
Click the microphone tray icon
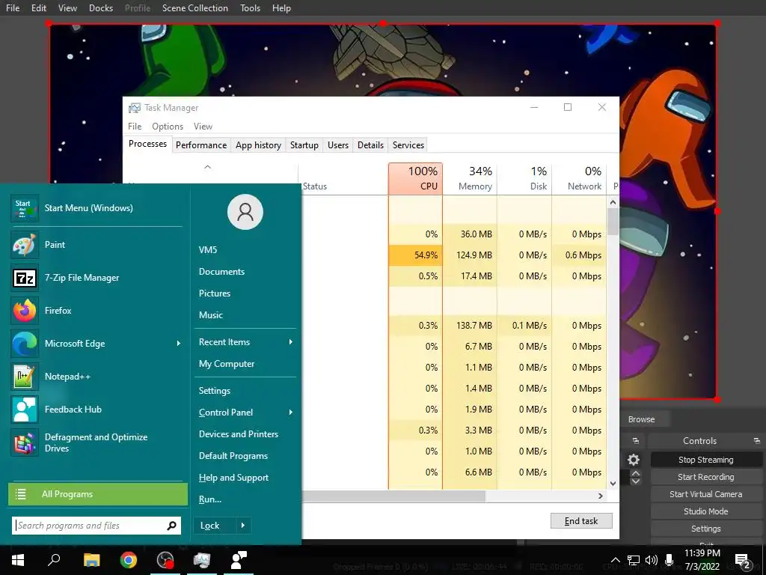click(670, 560)
